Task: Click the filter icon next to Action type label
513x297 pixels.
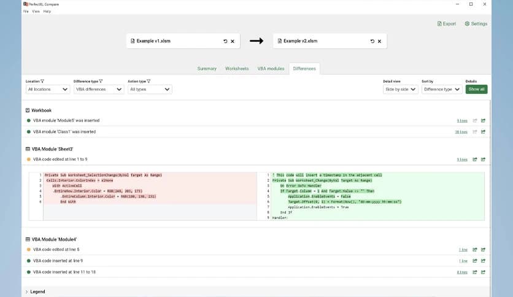Action: (148, 81)
